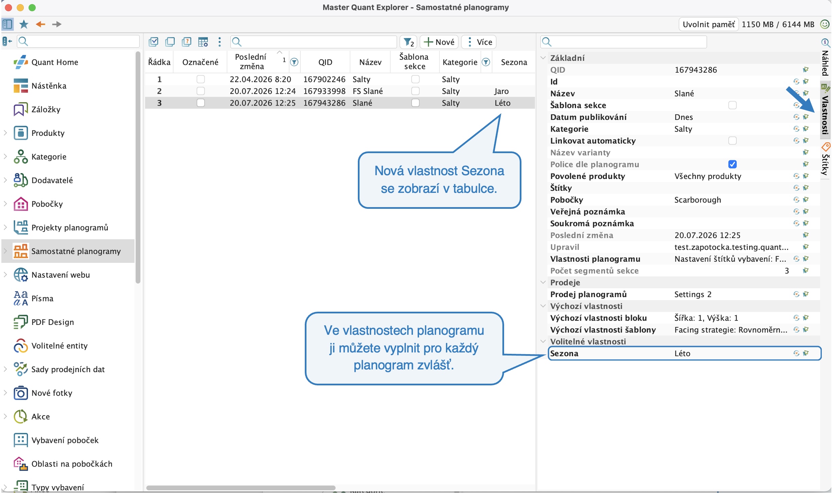
Task: Collapse the Základní properties section
Action: click(x=543, y=58)
